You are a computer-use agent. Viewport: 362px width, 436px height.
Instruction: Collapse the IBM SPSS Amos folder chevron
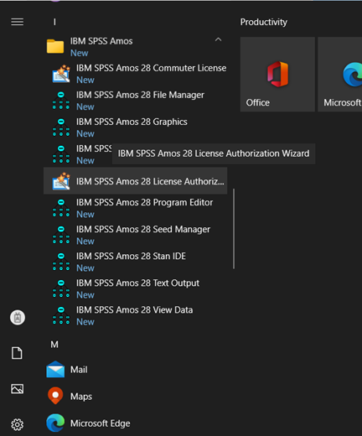point(218,39)
